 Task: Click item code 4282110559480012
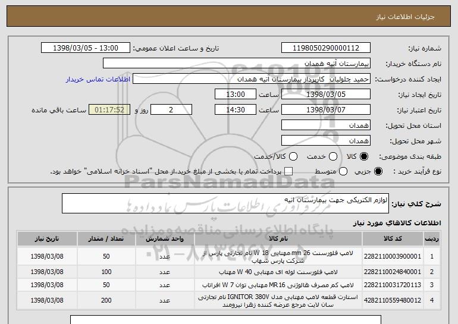(393, 300)
